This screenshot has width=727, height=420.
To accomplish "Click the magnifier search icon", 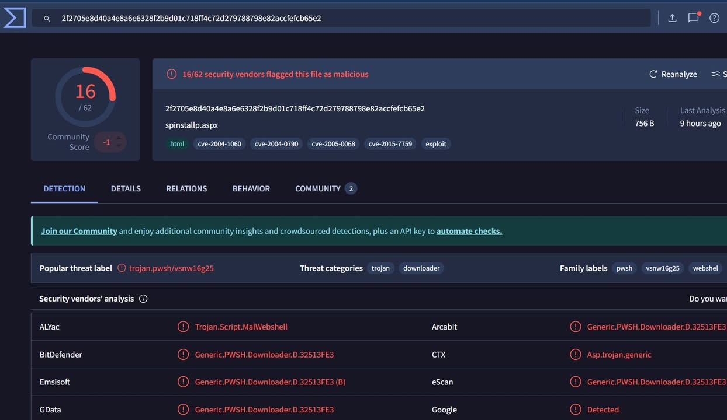I will [47, 19].
